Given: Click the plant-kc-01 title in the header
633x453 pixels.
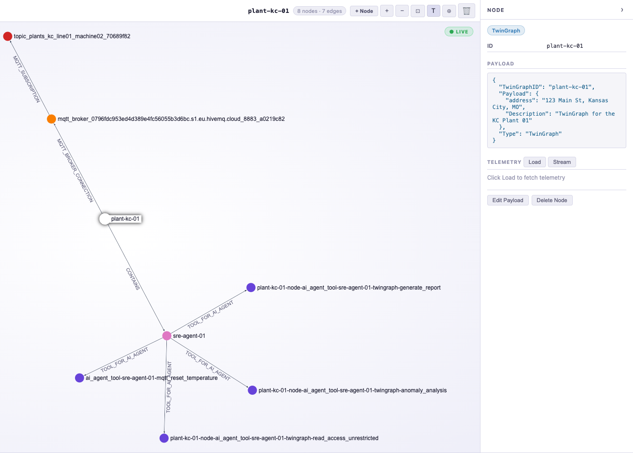Looking at the screenshot, I should [x=268, y=11].
